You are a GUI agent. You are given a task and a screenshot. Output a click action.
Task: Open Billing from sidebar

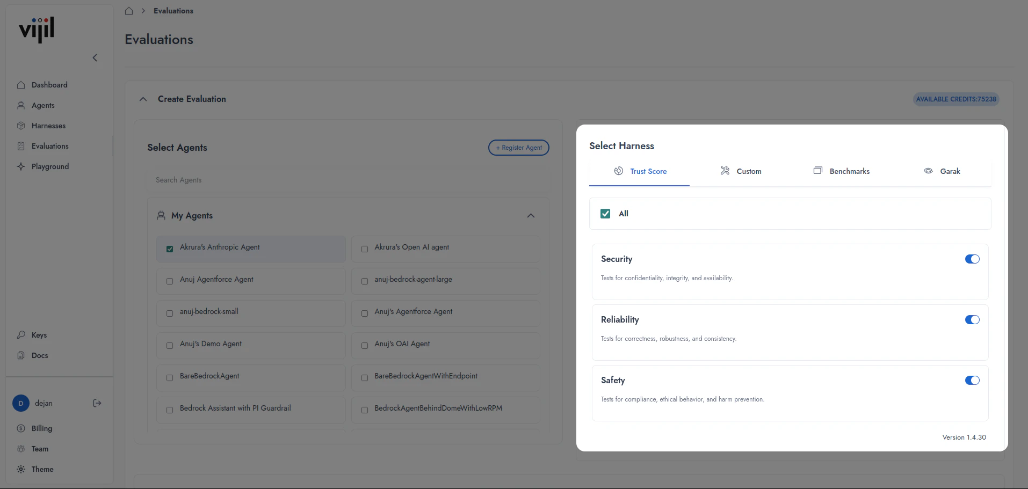42,428
